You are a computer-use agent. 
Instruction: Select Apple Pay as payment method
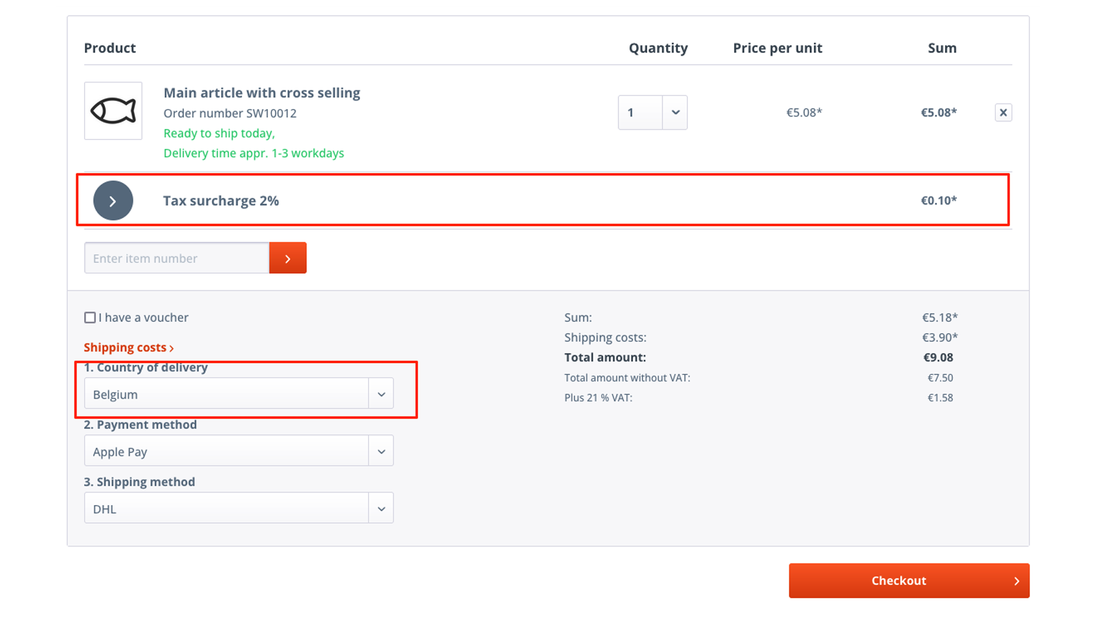coord(238,451)
